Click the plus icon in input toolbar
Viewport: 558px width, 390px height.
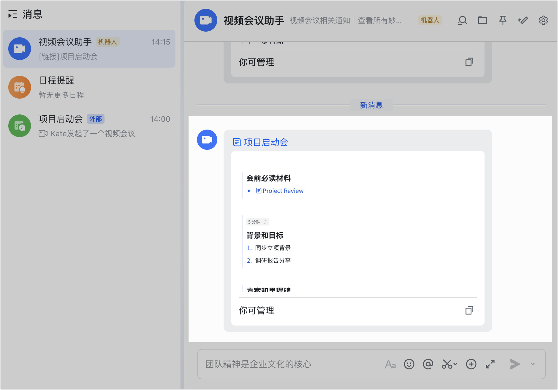[x=471, y=364]
